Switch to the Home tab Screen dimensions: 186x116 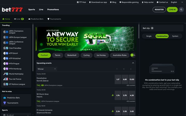(x=6, y=19)
